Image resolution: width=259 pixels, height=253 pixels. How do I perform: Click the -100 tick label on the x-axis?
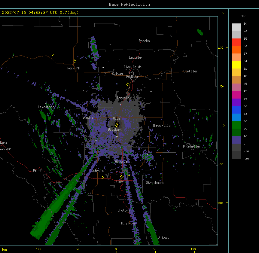pyautogui.click(x=38, y=249)
